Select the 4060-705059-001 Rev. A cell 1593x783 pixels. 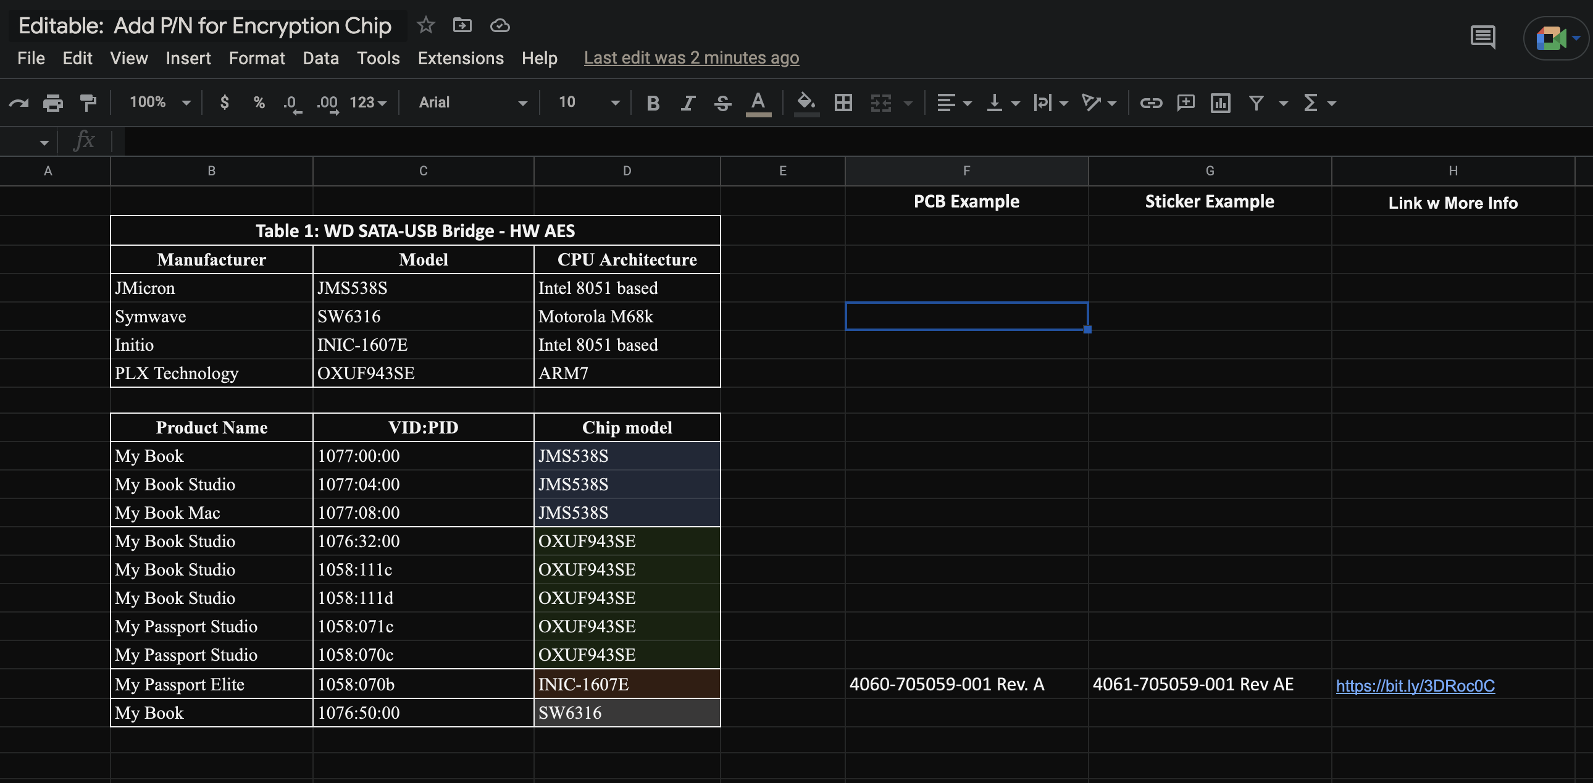(x=966, y=684)
